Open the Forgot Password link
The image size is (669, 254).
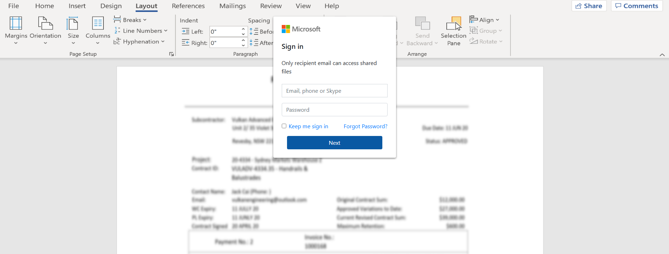point(365,126)
